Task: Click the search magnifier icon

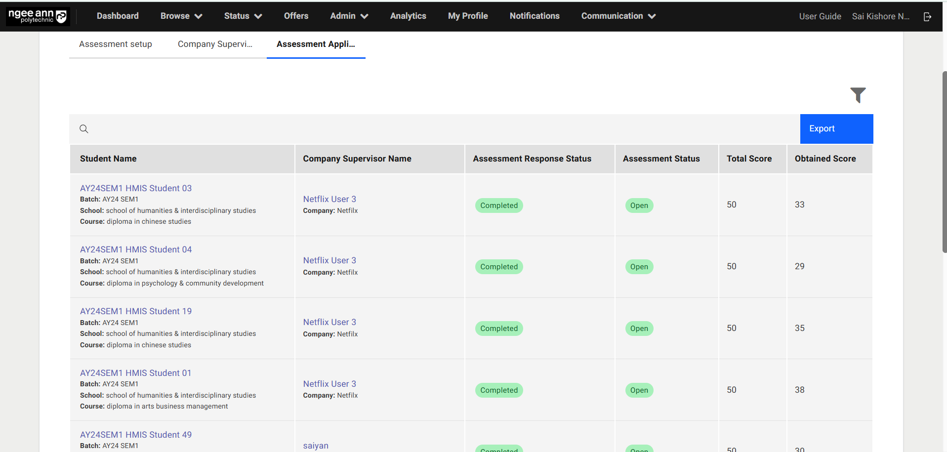Action: coord(84,129)
